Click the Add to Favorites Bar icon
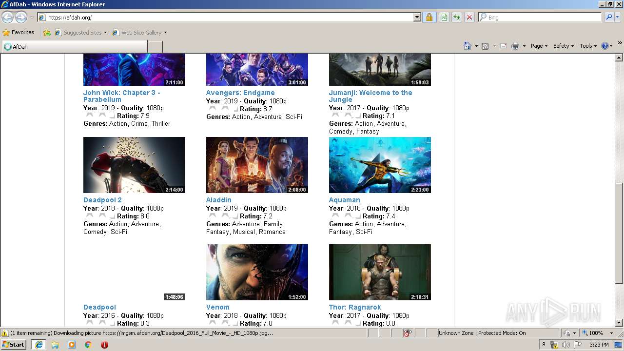 47,33
